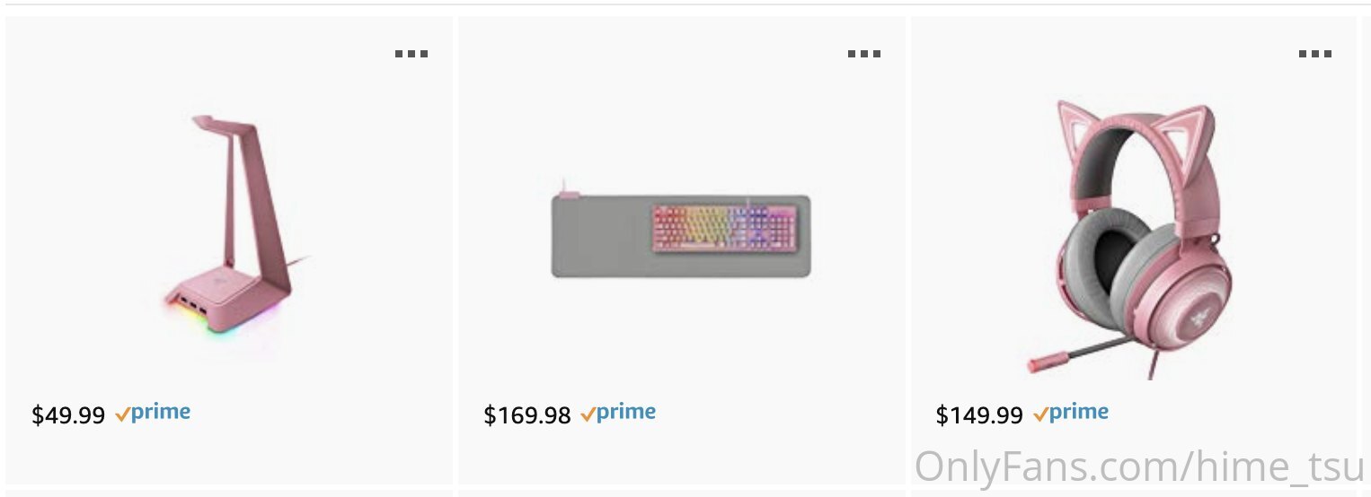
Task: Open options menu for pink headset stand
Action: click(x=411, y=54)
